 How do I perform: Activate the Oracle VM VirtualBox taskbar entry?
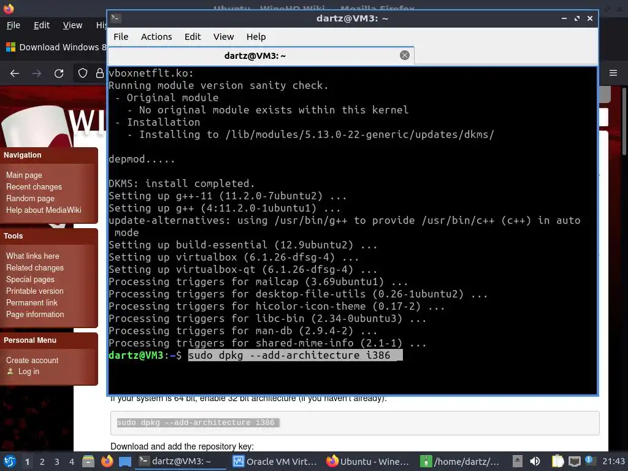point(275,461)
